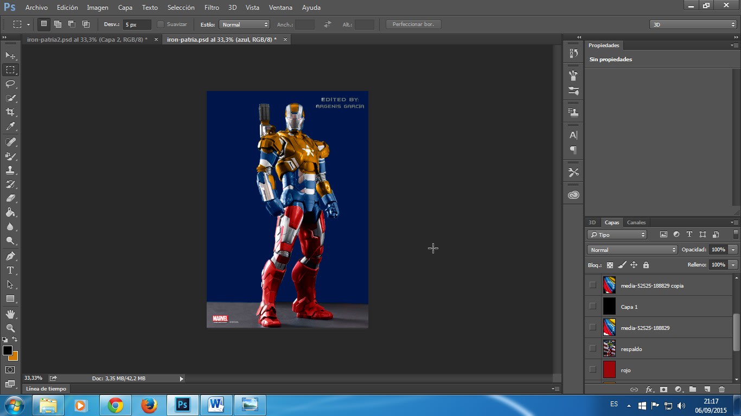Select the Crop tool
The width and height of the screenshot is (741, 416).
[10, 112]
